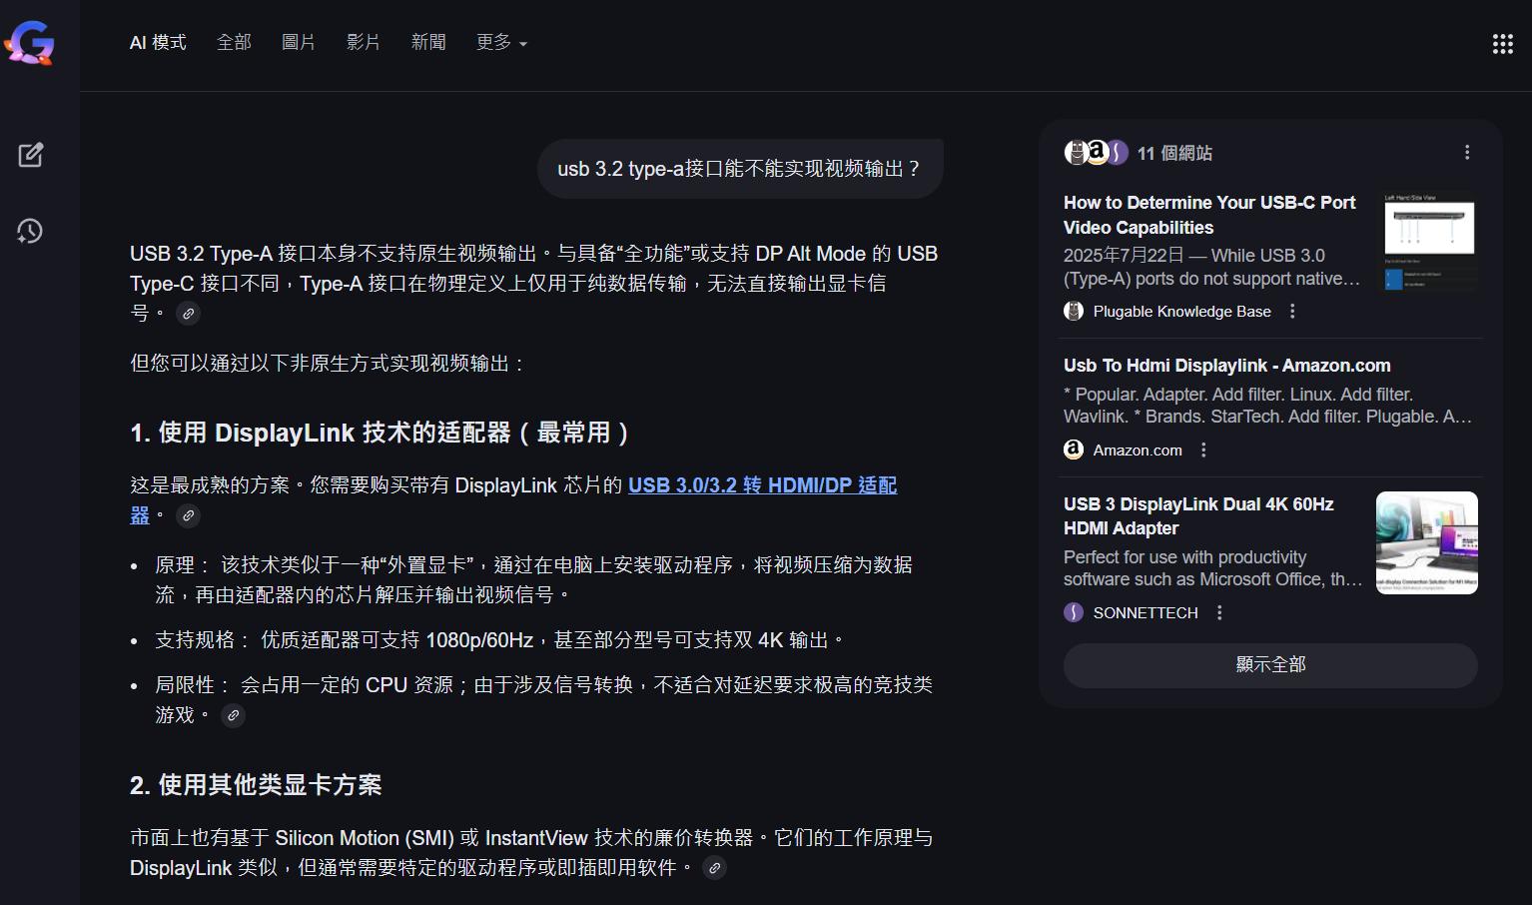Click the SONNETTECH source name
The image size is (1532, 905).
click(x=1146, y=613)
